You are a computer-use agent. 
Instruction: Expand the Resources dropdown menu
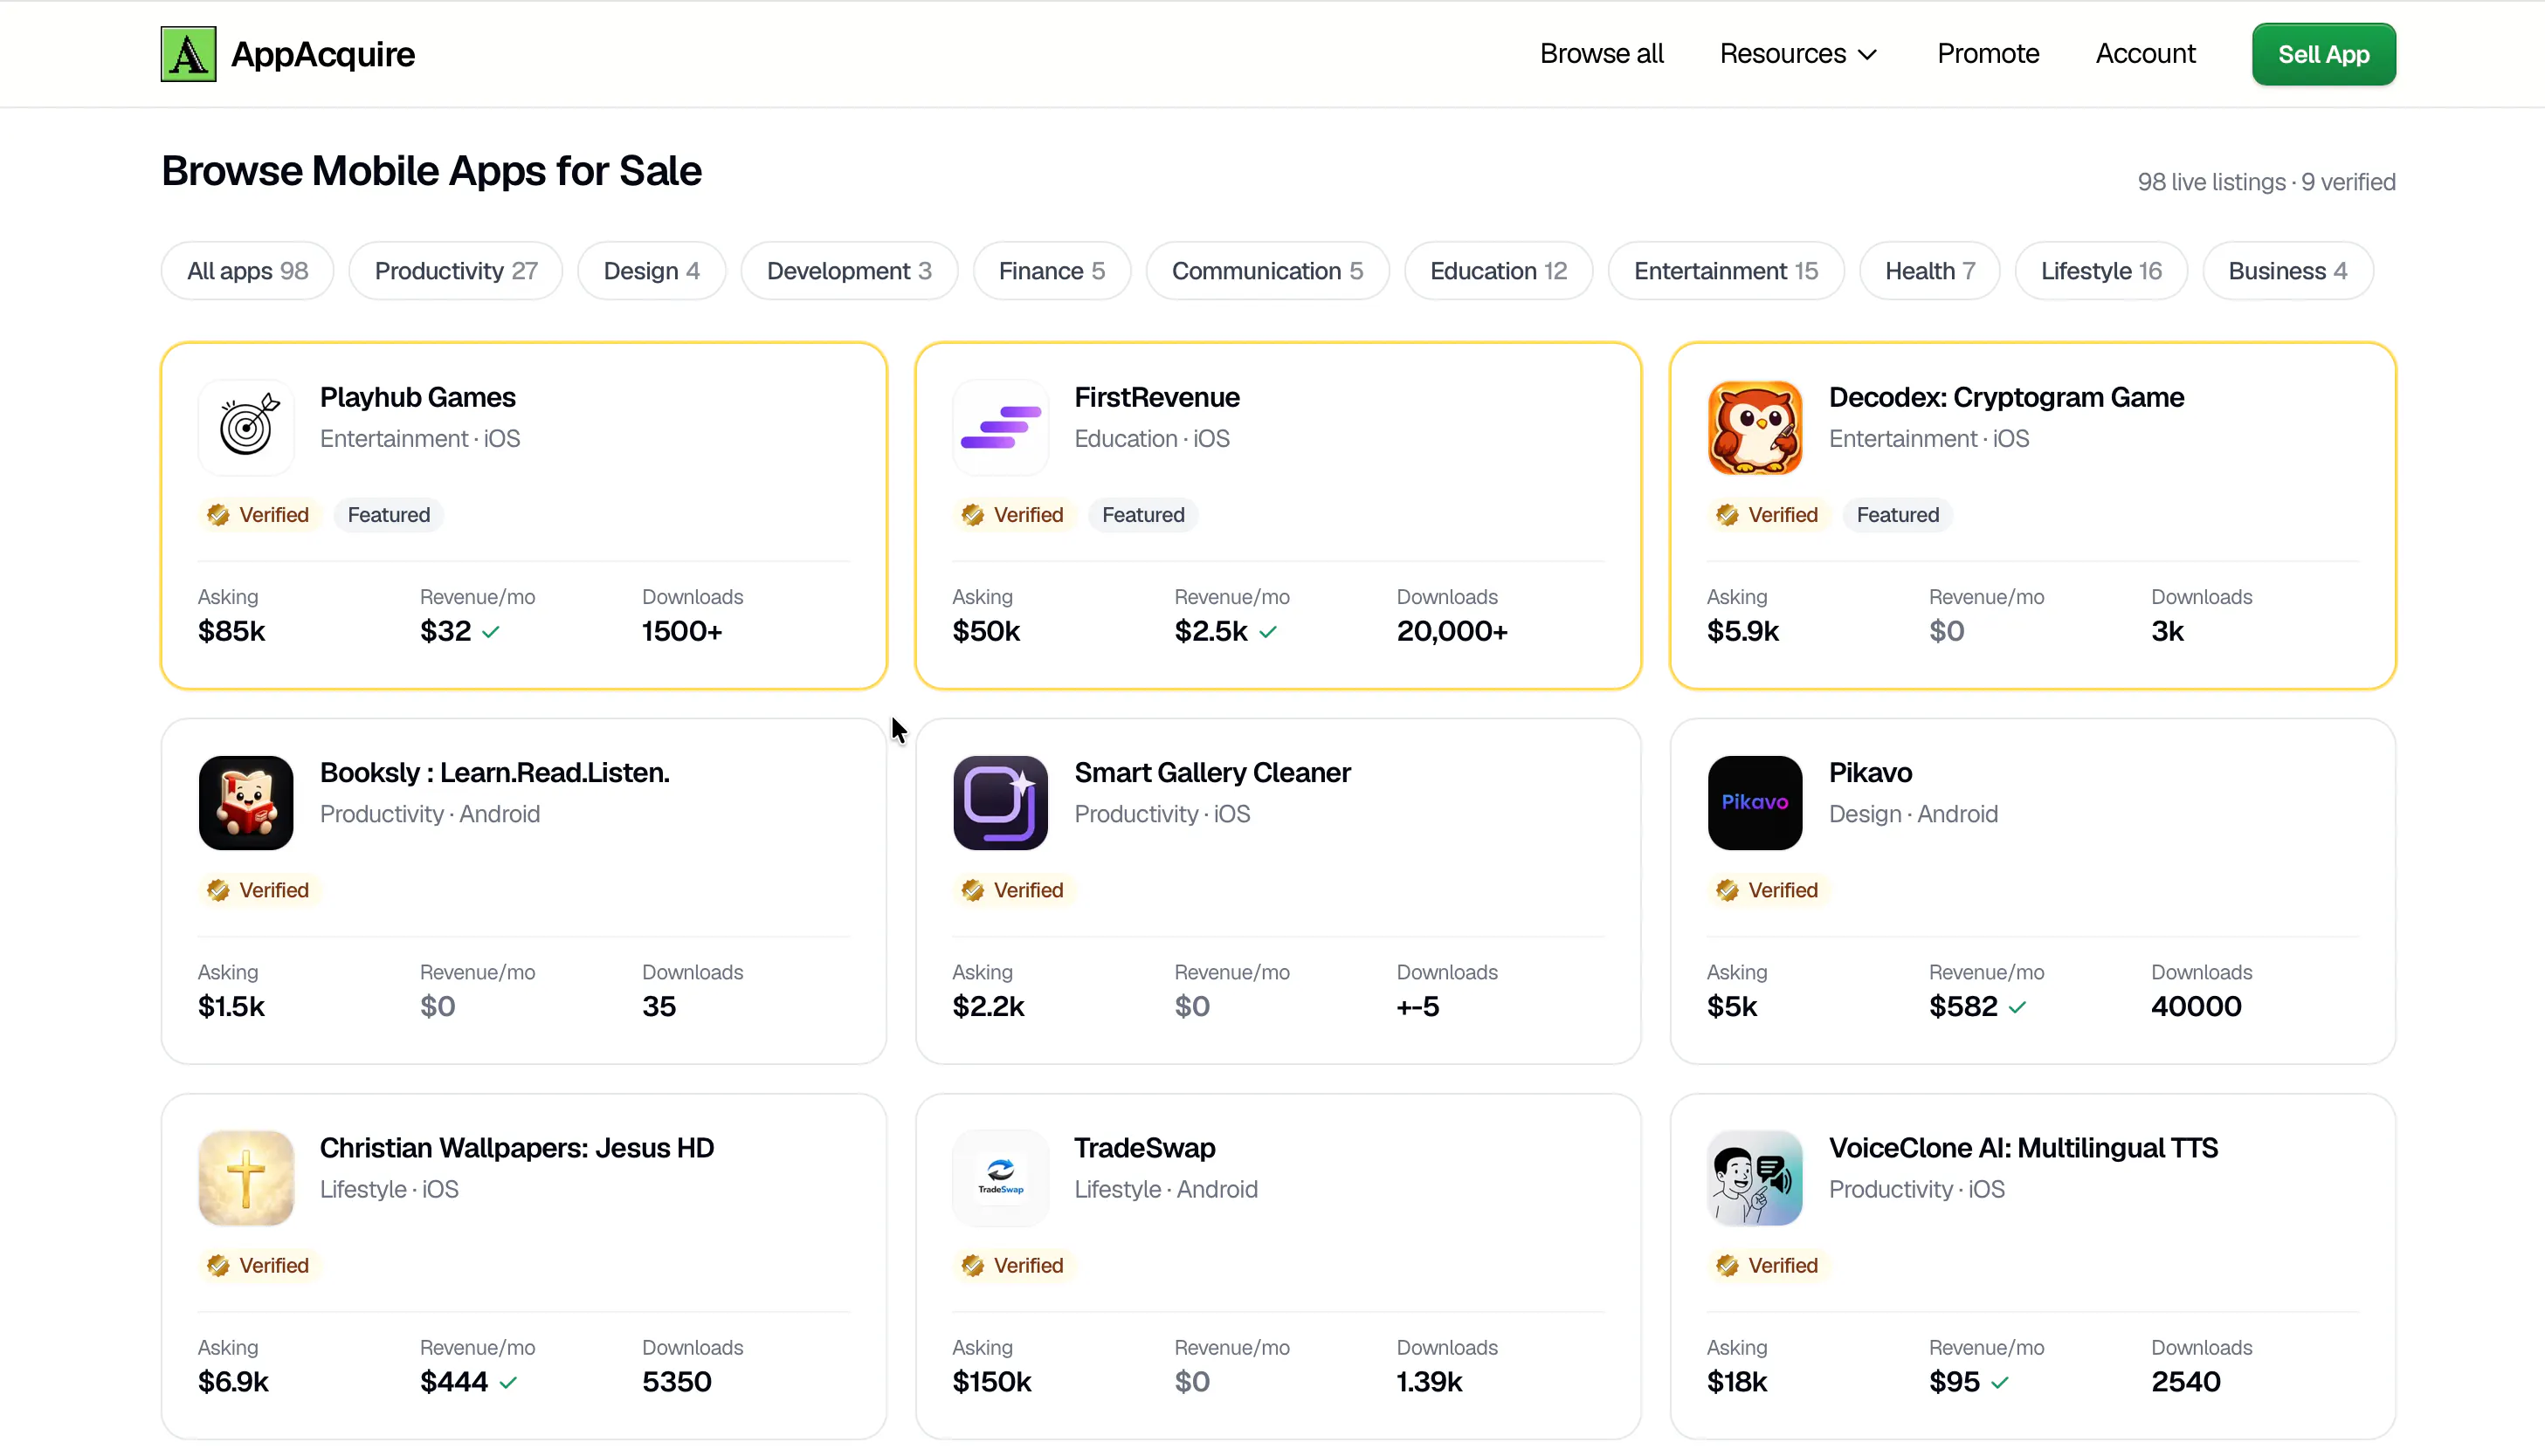(1799, 54)
